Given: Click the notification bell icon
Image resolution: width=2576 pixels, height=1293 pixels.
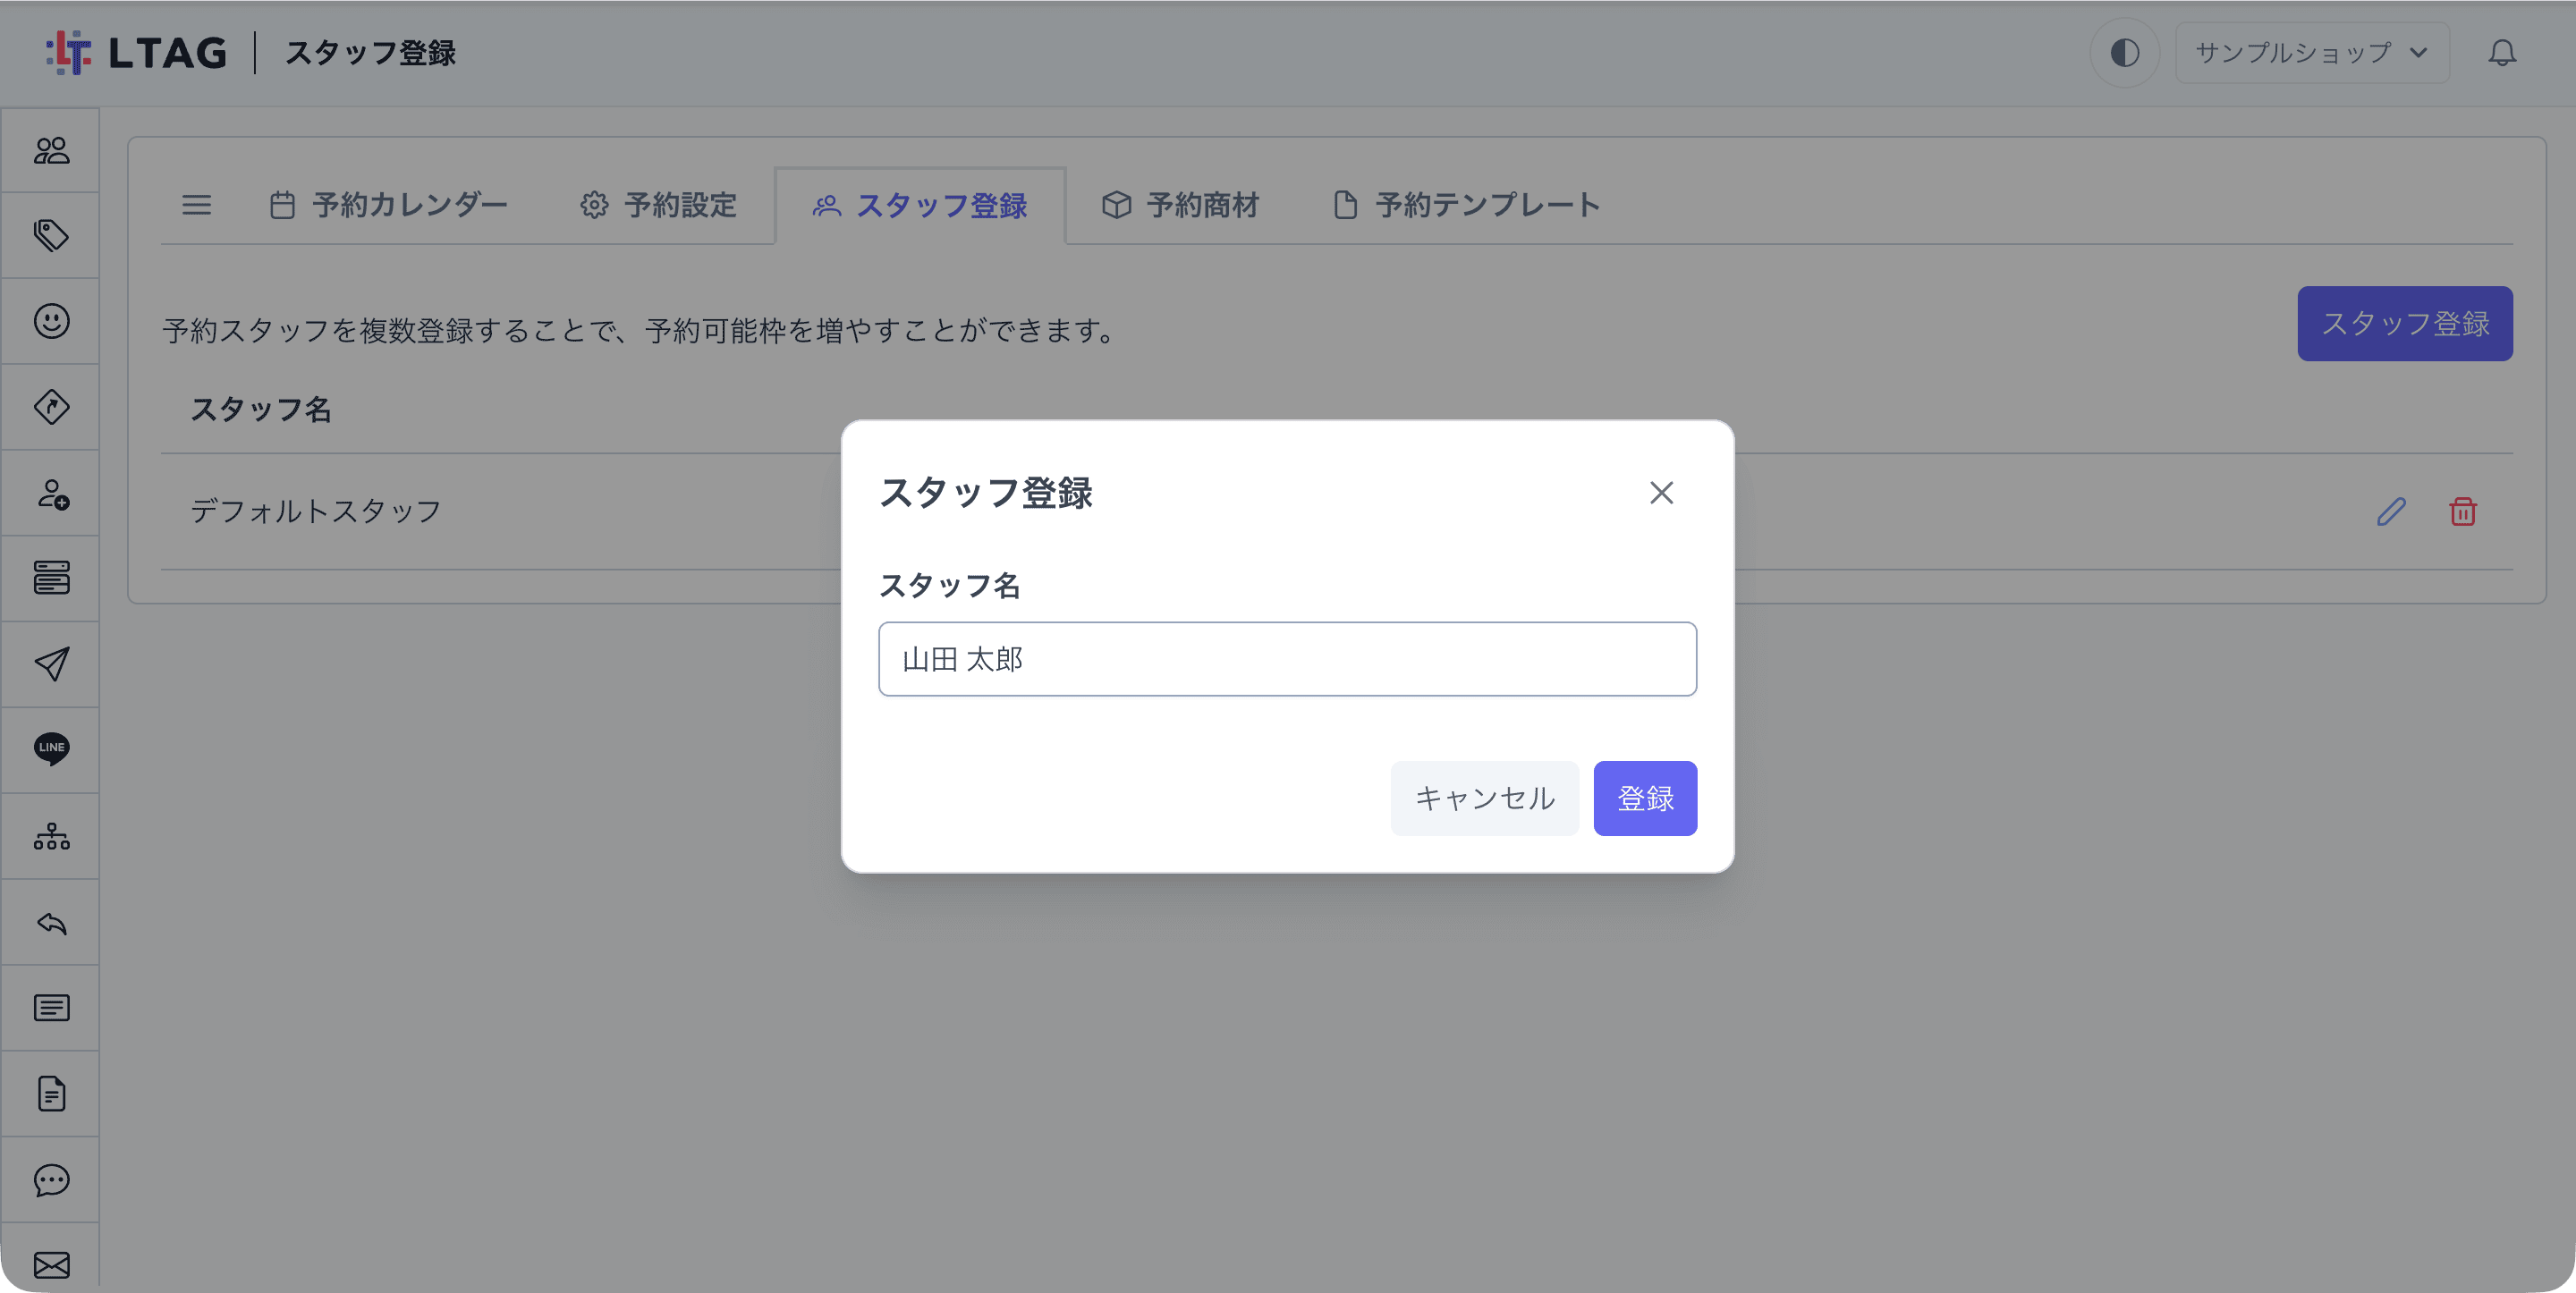Looking at the screenshot, I should [x=2502, y=53].
